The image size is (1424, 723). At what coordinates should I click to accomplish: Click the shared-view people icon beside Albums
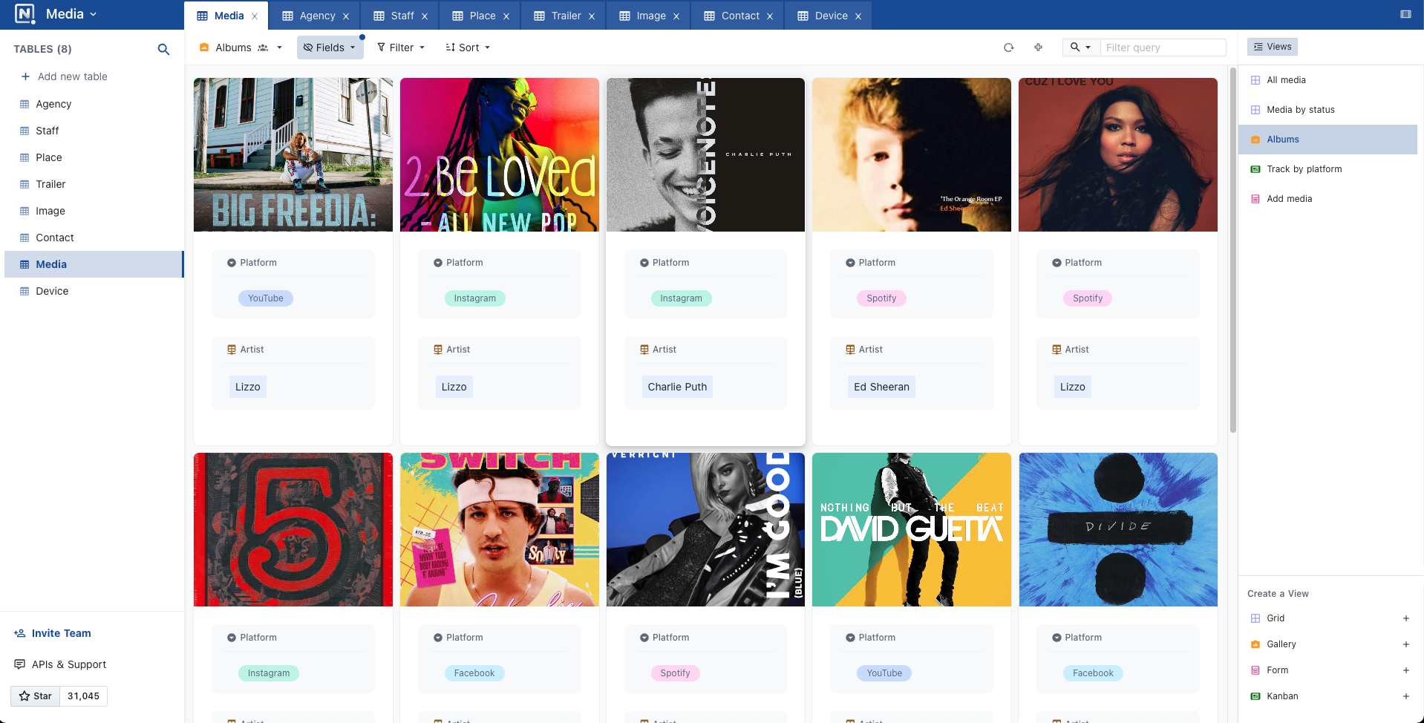(x=263, y=48)
